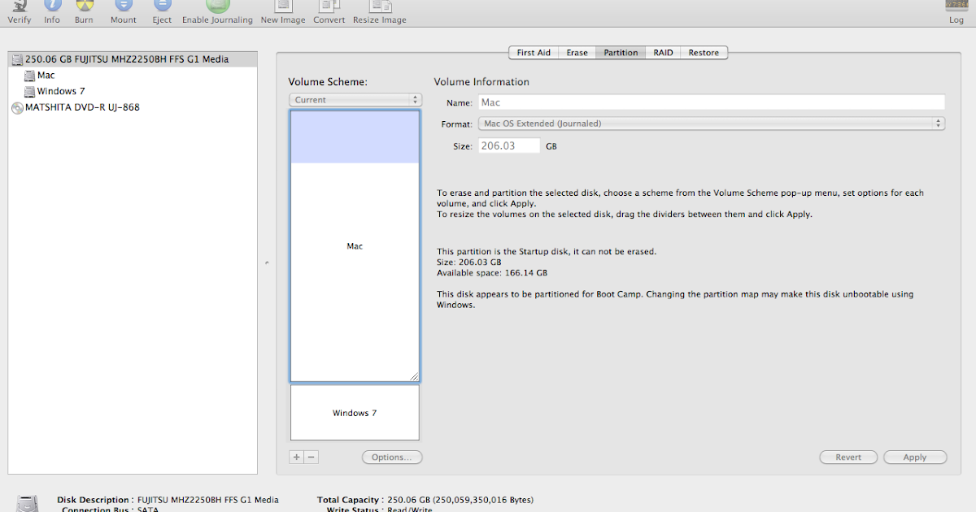Click the Convert toolbar icon
The height and width of the screenshot is (512, 976).
click(329, 11)
